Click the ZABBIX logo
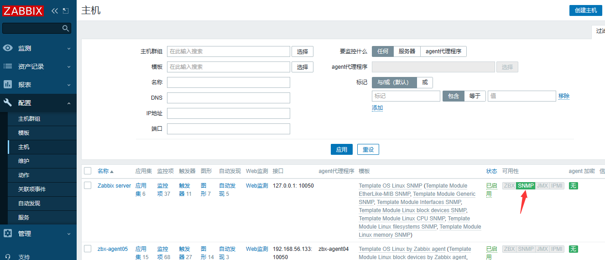605x260 pixels. 23,10
